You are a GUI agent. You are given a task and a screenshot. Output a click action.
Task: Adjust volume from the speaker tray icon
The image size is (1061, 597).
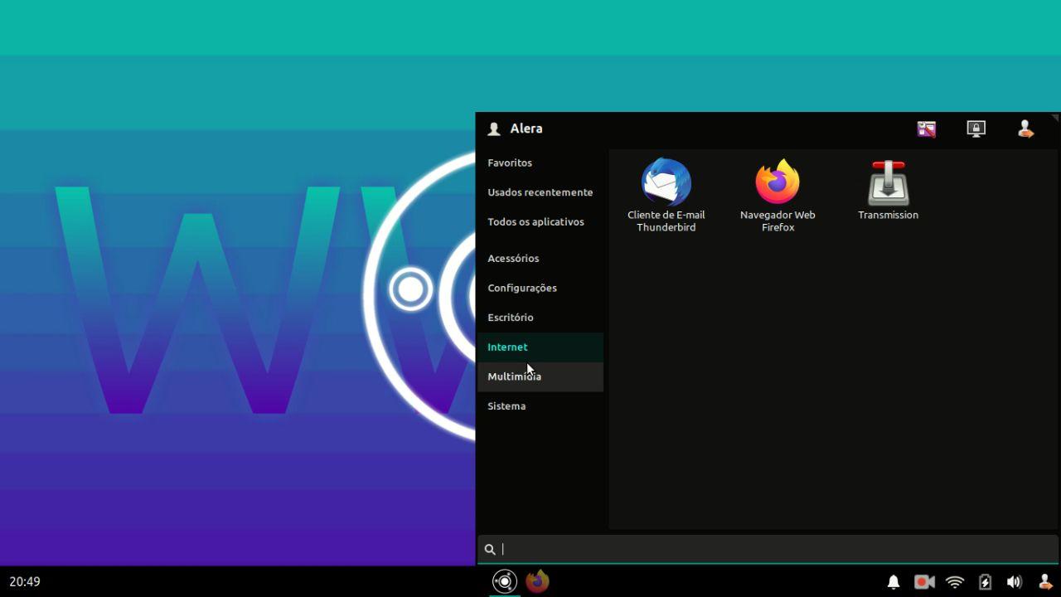pos(1015,582)
